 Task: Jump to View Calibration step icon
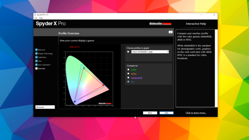(36, 65)
